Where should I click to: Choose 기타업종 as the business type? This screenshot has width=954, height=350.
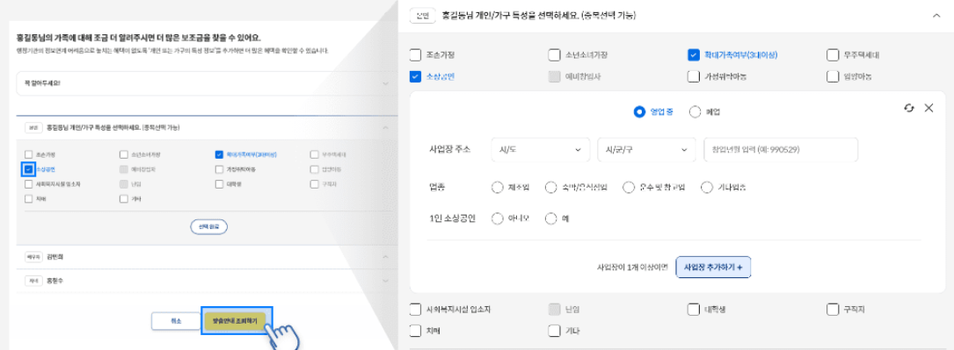pyautogui.click(x=706, y=188)
